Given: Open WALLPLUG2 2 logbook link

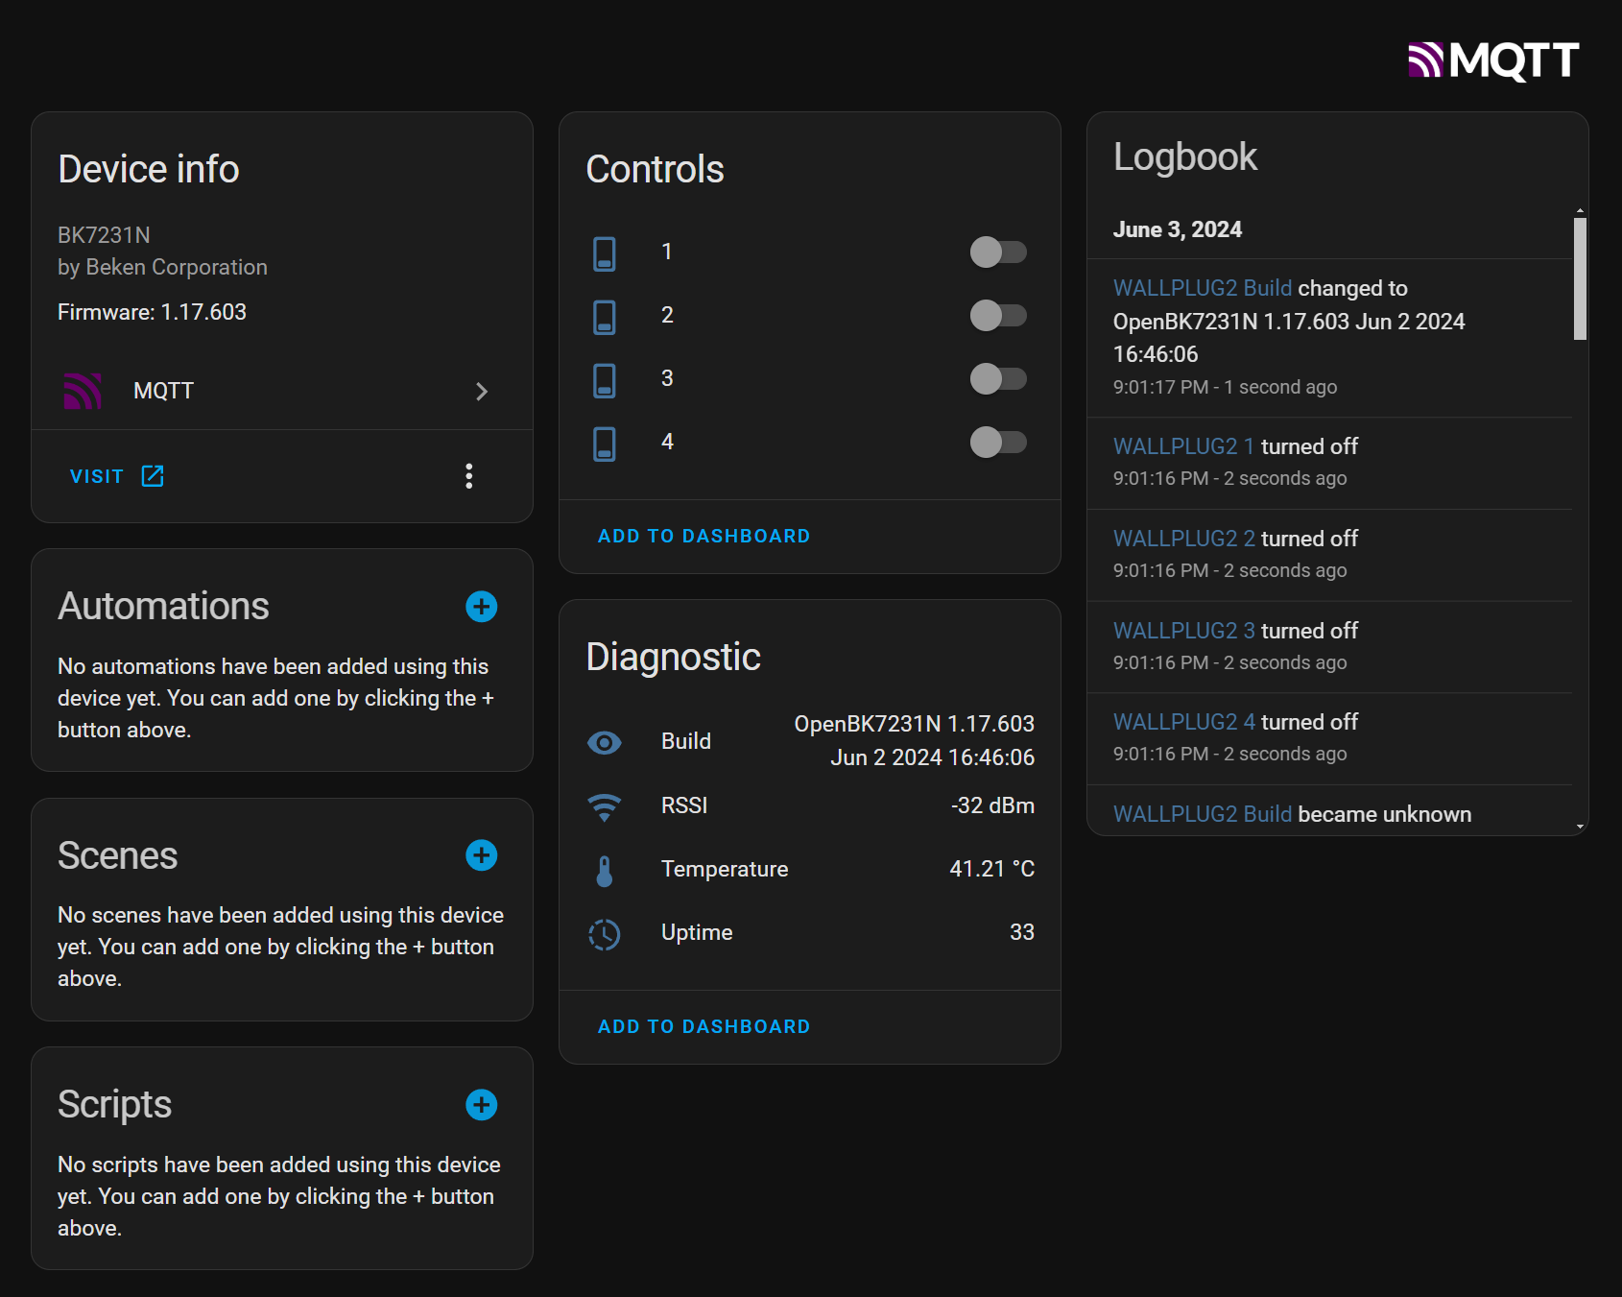Looking at the screenshot, I should coord(1183,539).
